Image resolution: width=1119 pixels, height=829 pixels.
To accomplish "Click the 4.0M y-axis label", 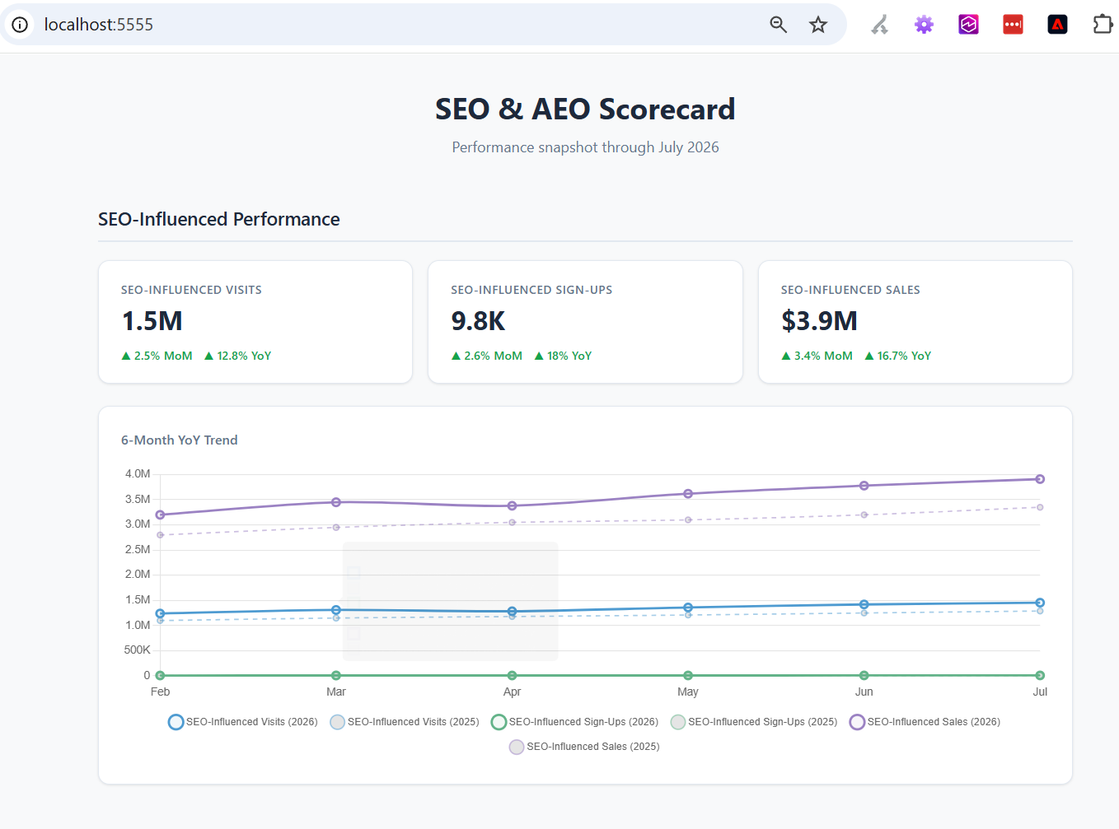I will [138, 474].
